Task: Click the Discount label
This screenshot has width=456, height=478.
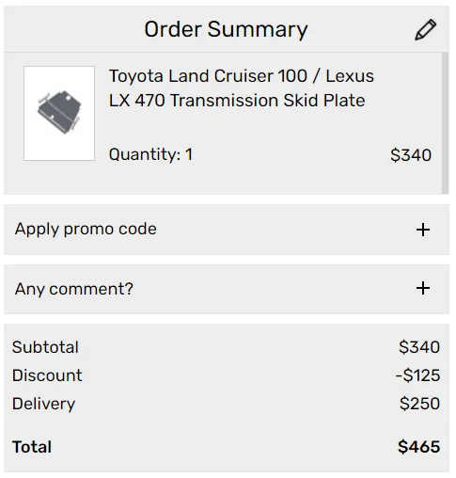Action: click(47, 375)
